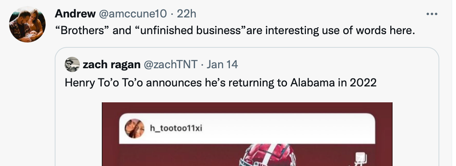Viewport: 456px width, 166px height.
Task: Click zach ragan's small avatar
Action: pyautogui.click(x=72, y=65)
